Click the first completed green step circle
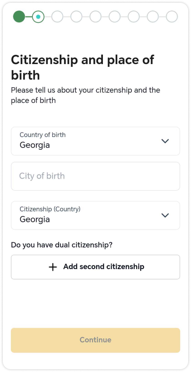 19,16
